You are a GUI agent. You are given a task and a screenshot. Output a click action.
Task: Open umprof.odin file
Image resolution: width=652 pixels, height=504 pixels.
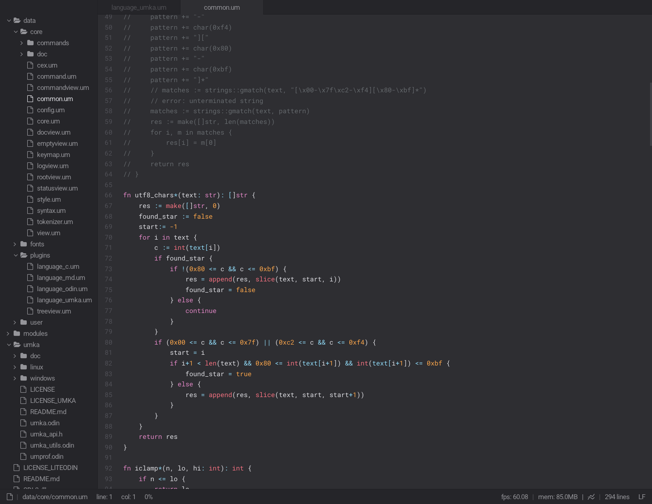point(47,456)
